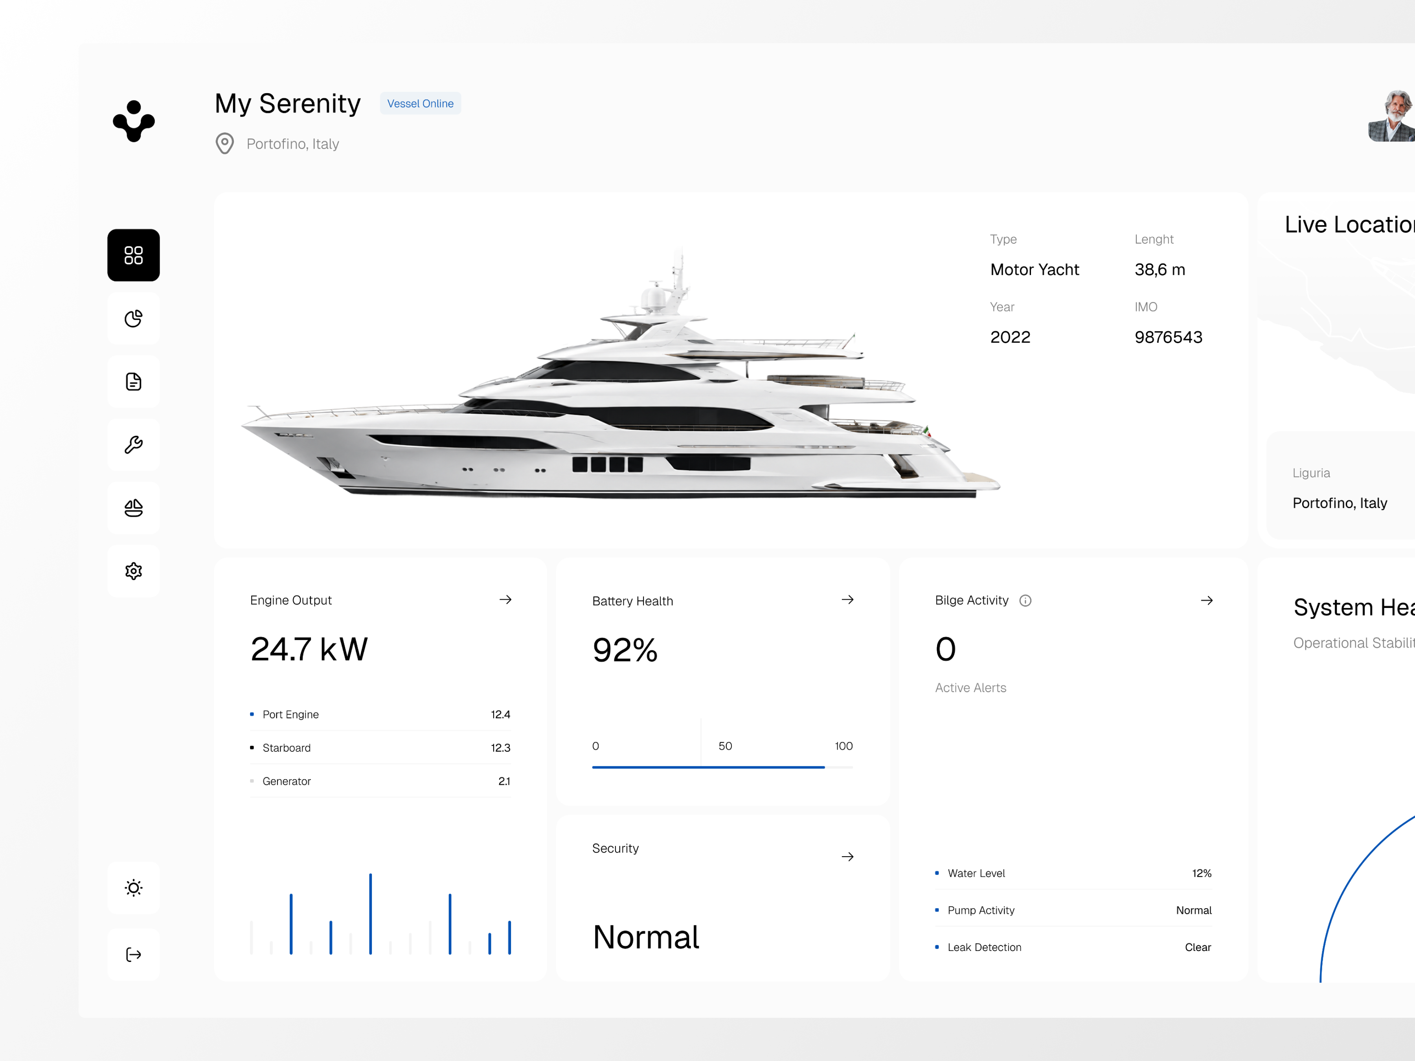Open the sailboat vessel page
Viewport: 1415px width, 1061px height.
133,508
